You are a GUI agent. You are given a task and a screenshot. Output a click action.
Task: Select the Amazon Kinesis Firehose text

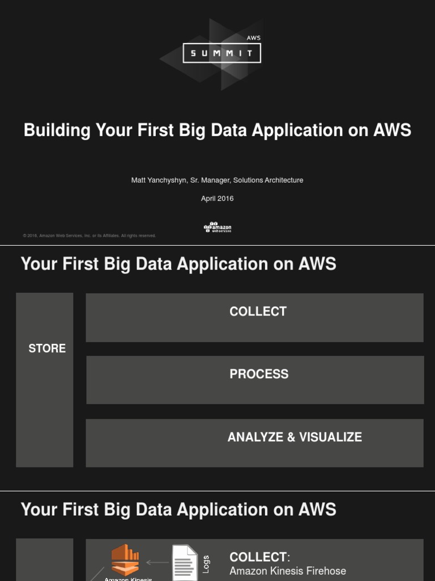288,571
